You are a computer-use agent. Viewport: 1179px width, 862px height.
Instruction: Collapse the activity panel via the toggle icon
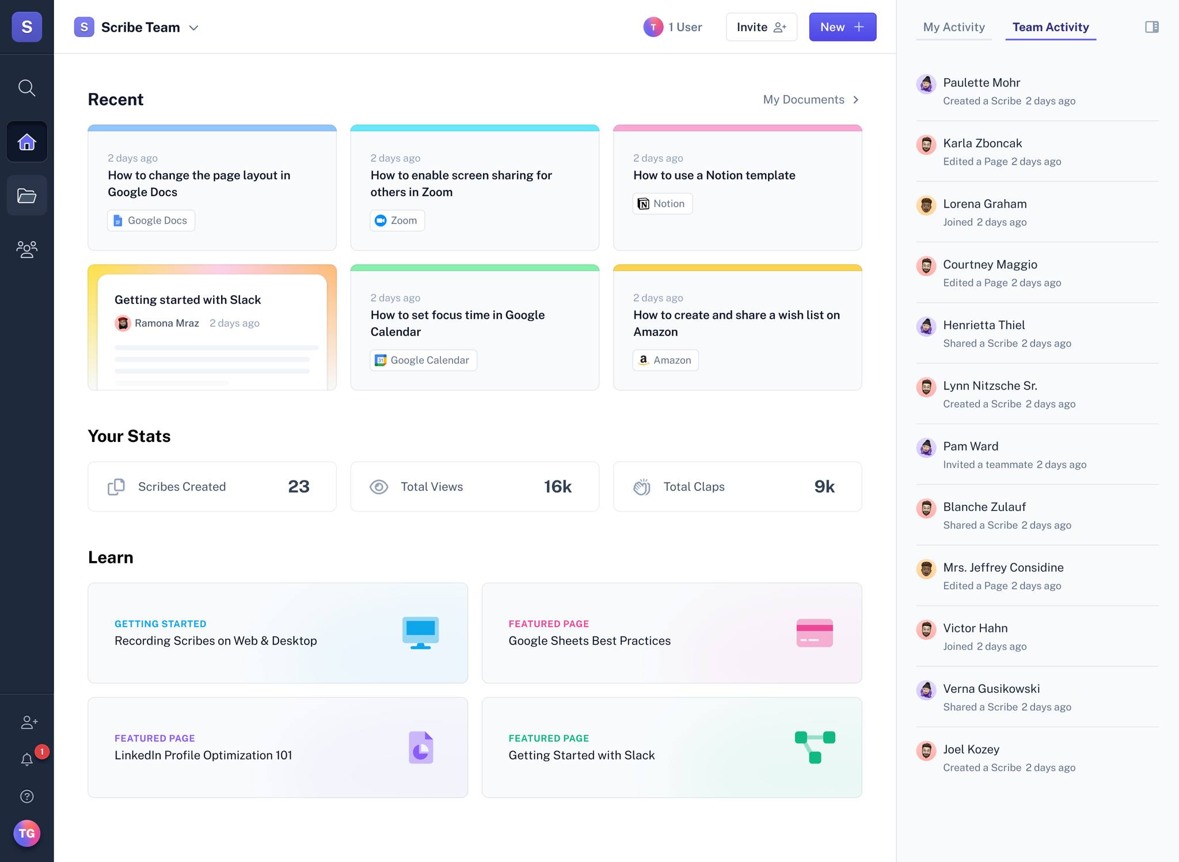(x=1152, y=27)
